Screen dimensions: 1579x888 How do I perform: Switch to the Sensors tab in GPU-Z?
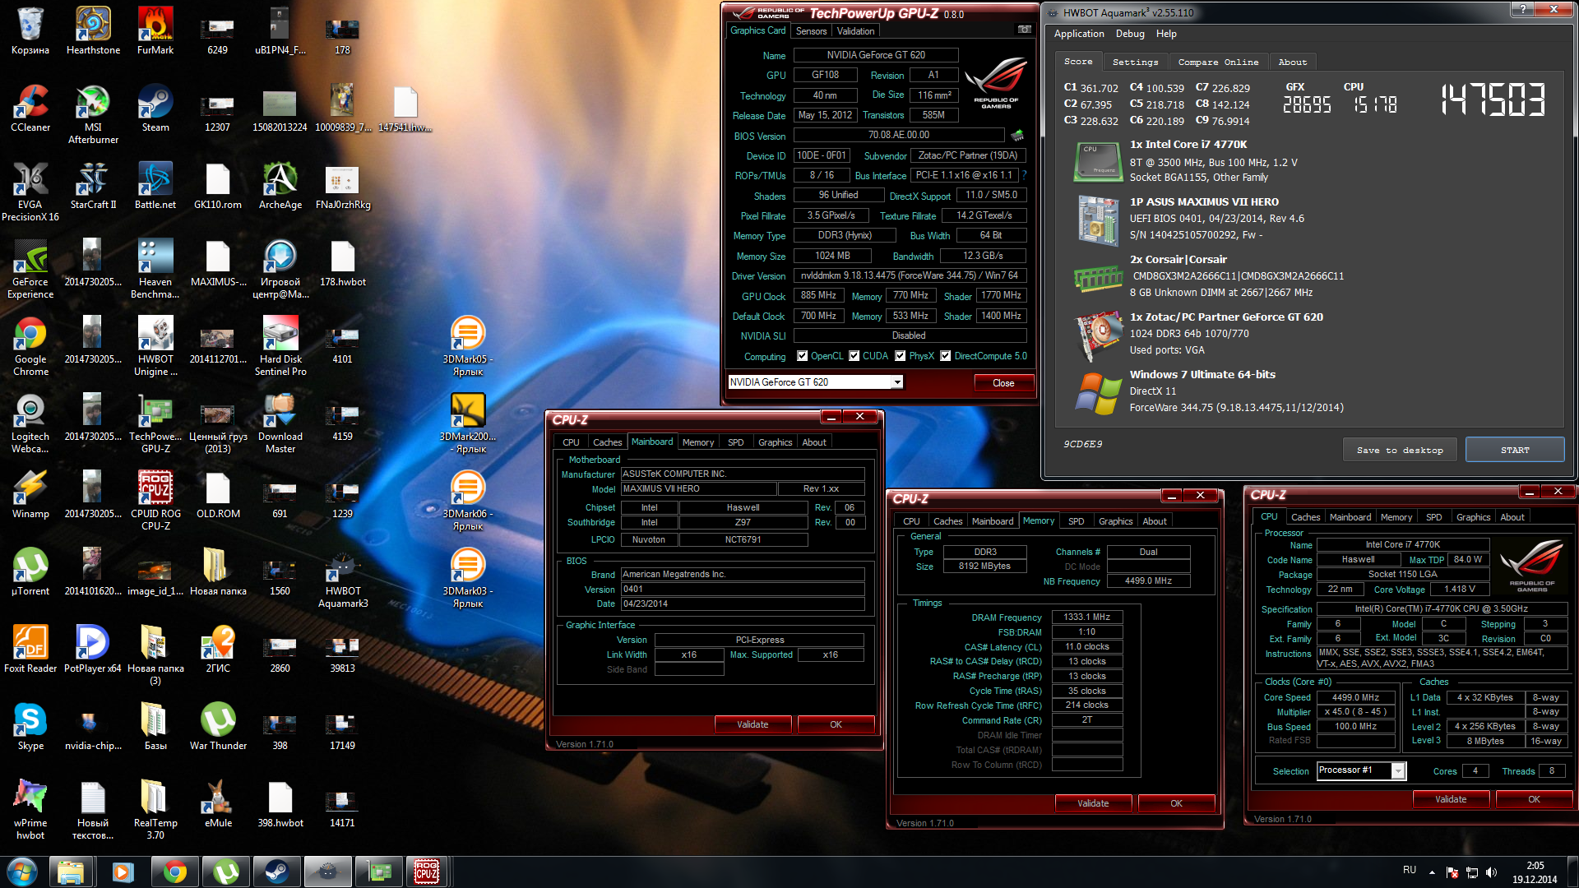(x=811, y=31)
